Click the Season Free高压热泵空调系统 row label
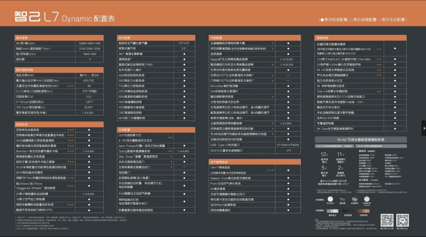 [230, 178]
